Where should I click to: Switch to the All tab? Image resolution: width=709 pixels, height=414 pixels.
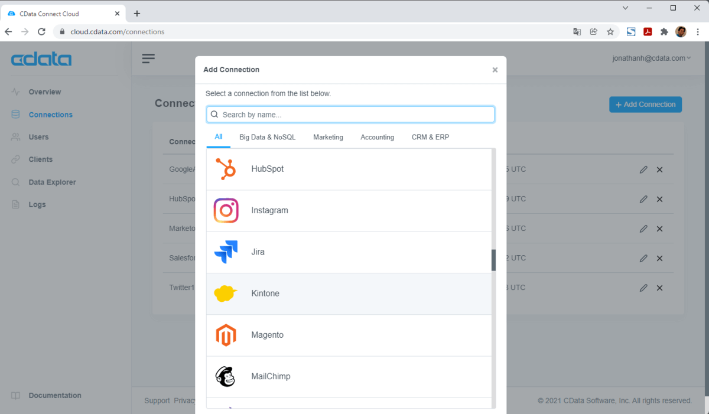point(219,137)
